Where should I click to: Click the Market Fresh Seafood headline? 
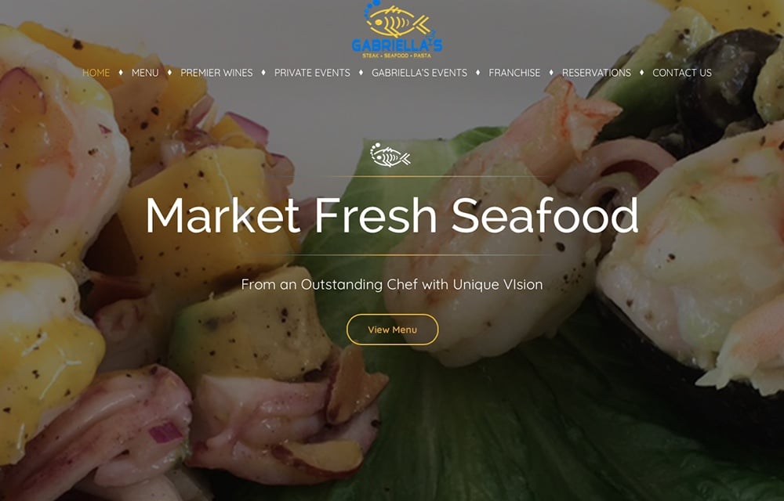click(x=392, y=215)
